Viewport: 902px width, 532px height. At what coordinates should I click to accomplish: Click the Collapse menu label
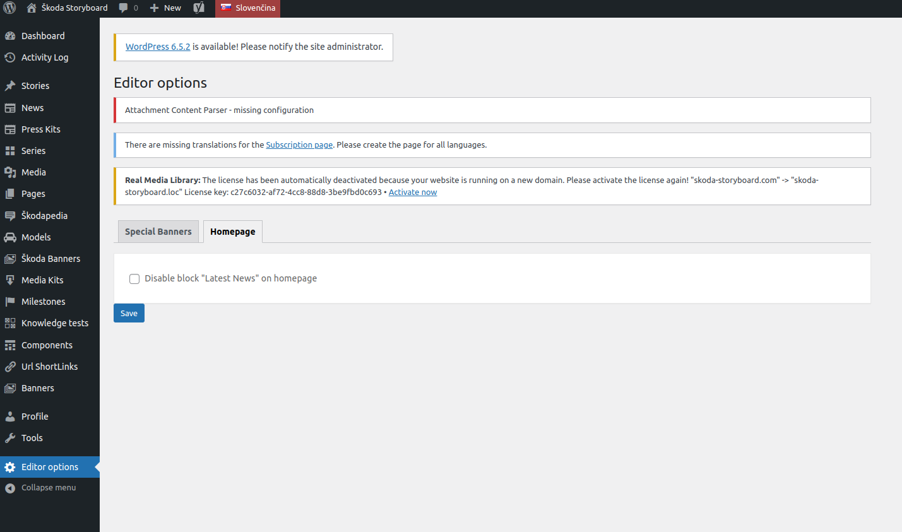[x=49, y=488]
